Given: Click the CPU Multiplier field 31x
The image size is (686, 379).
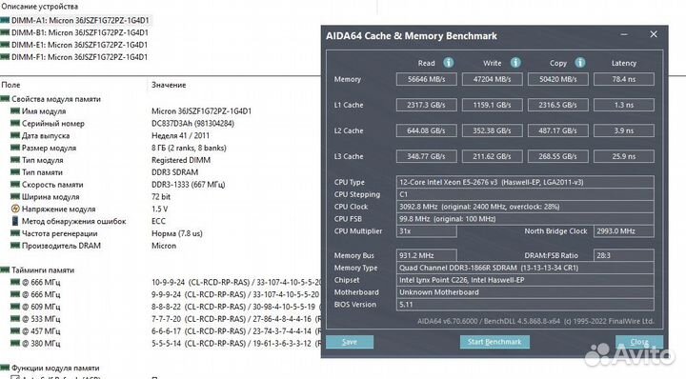Looking at the screenshot, I should (427, 231).
